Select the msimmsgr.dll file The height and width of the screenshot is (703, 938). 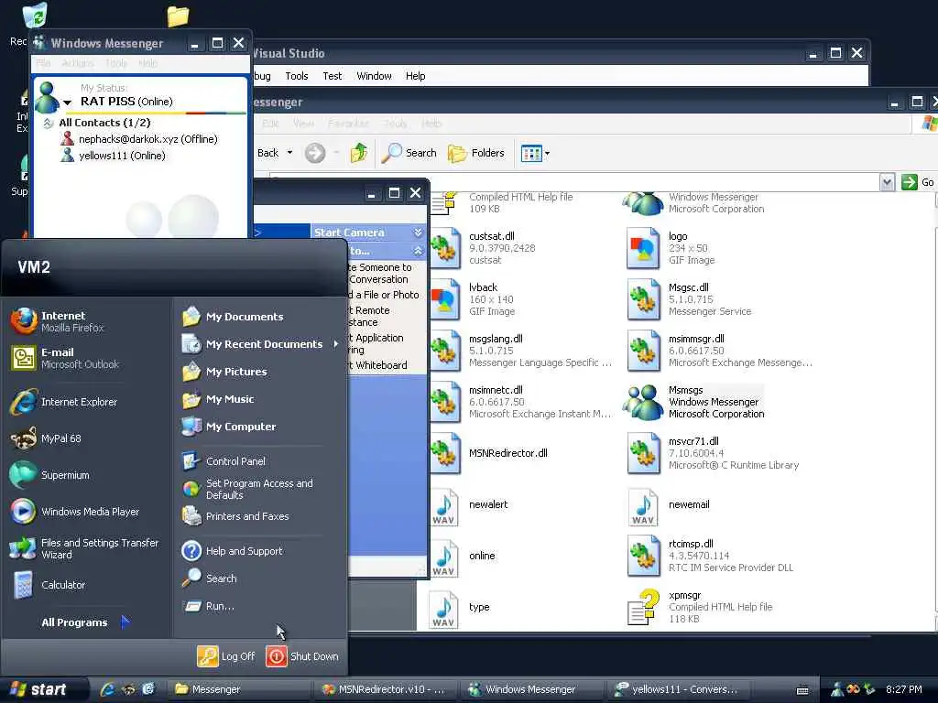tap(719, 351)
